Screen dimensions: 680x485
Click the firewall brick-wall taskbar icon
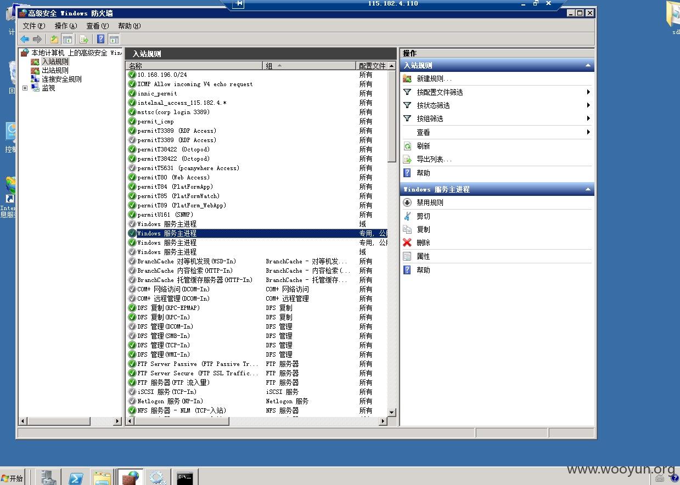point(131,477)
